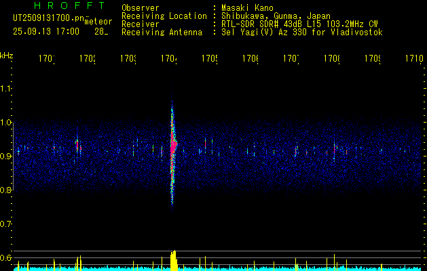Viewport: 427px width, 271px height.
Task: Click time axis label 1710
Action: [x=414, y=59]
